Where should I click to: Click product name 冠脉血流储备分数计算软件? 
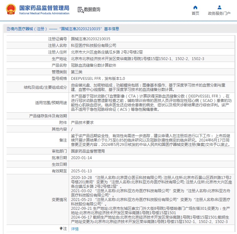point(93,65)
